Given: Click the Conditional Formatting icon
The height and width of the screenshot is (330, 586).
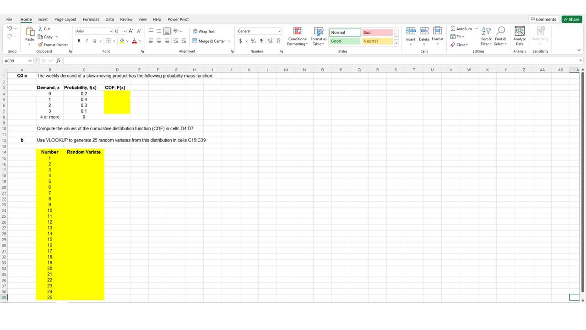Looking at the screenshot, I should pyautogui.click(x=298, y=36).
